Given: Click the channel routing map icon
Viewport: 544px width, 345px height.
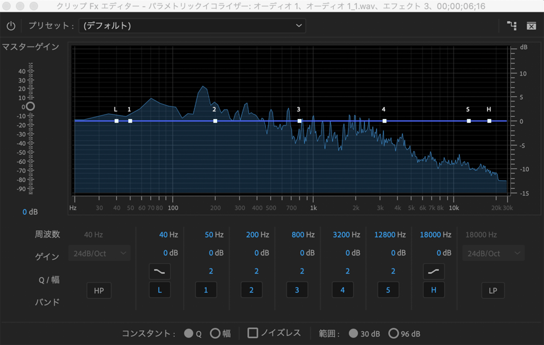Looking at the screenshot, I should pos(511,26).
